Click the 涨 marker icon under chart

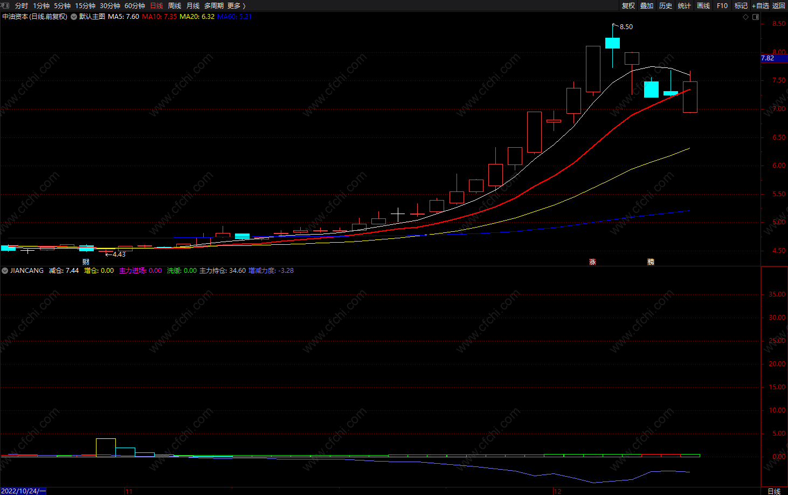tap(592, 262)
